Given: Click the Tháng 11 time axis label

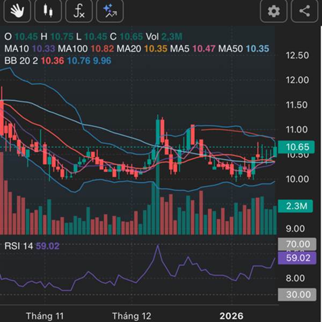Looking at the screenshot, I should [45, 316].
